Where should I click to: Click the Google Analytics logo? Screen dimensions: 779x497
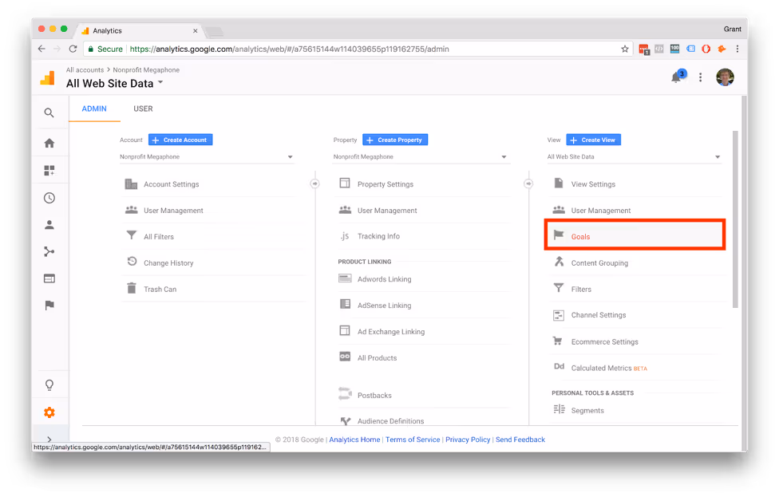pyautogui.click(x=48, y=78)
